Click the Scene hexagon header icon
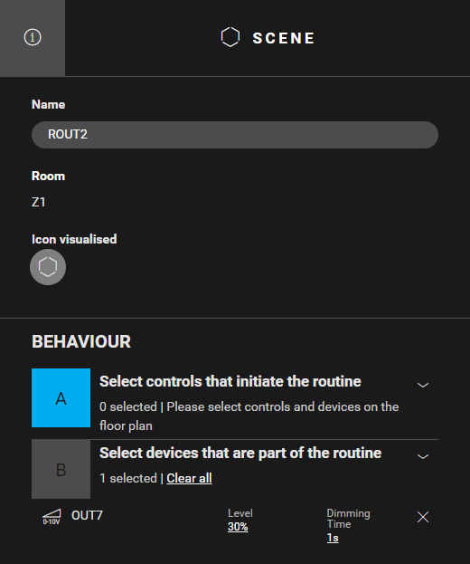This screenshot has width=470, height=564. click(230, 37)
